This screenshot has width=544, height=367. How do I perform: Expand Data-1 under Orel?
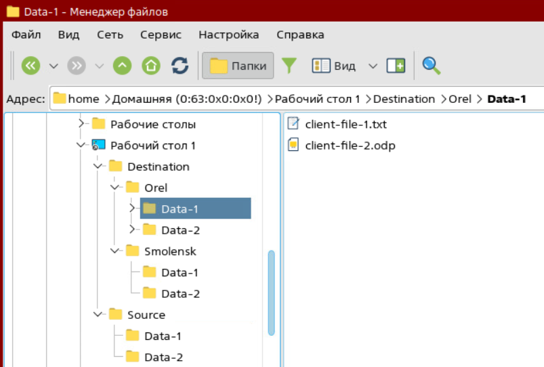click(x=132, y=208)
